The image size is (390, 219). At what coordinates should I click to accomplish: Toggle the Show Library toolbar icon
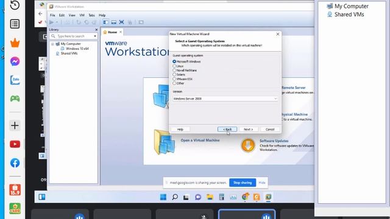(105, 23)
